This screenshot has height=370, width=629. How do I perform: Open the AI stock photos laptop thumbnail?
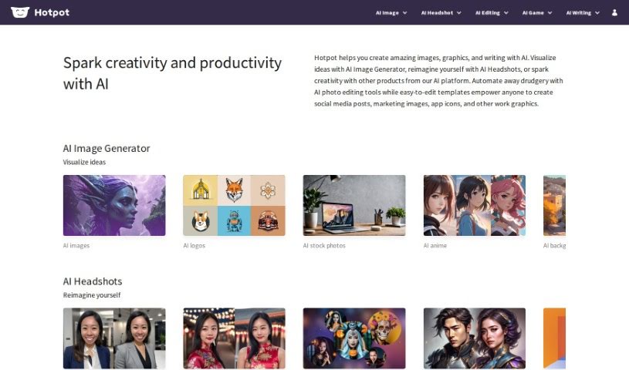click(x=354, y=205)
